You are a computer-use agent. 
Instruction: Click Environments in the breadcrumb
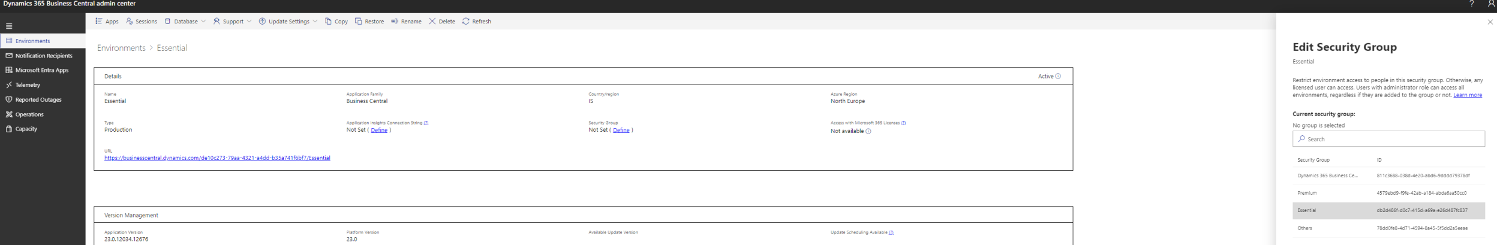pos(121,48)
